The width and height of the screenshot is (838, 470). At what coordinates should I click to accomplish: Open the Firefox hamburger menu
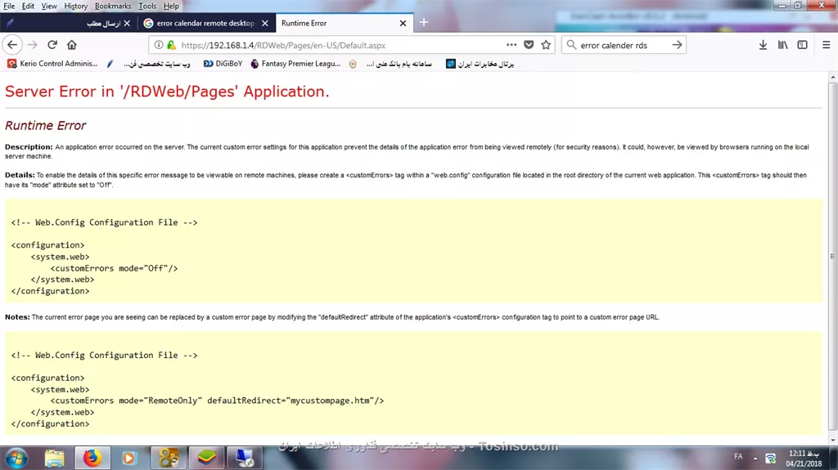click(827, 45)
